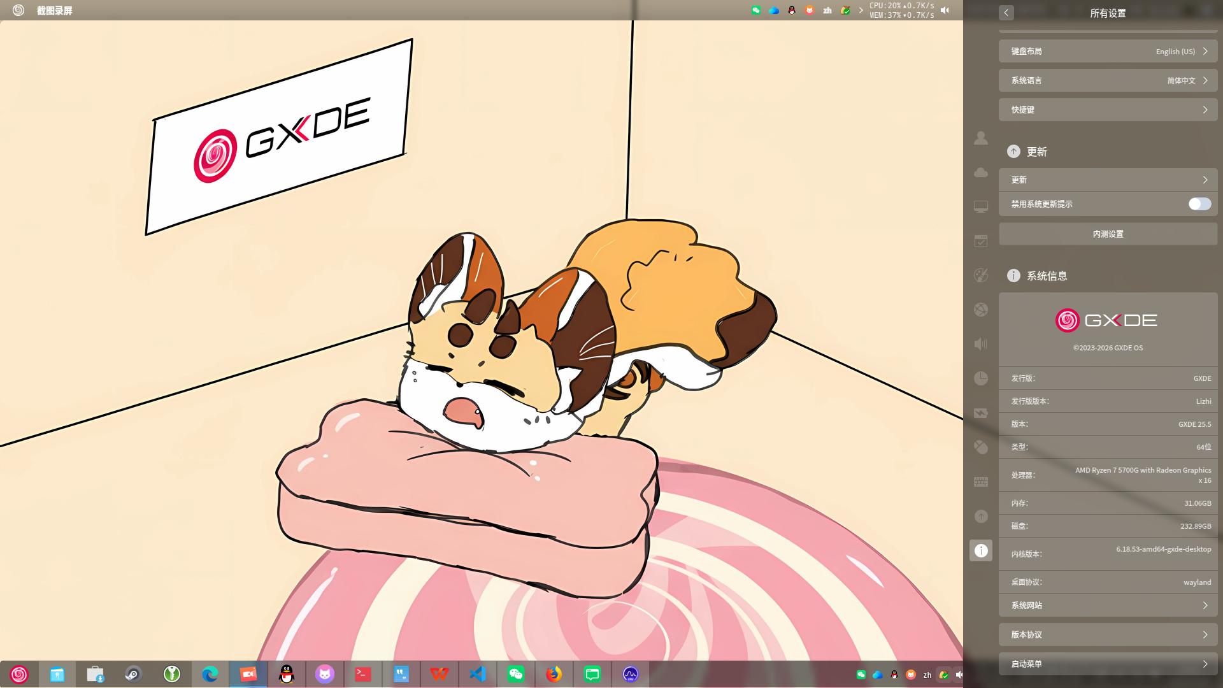Open WPS Office from the dock

click(x=440, y=674)
